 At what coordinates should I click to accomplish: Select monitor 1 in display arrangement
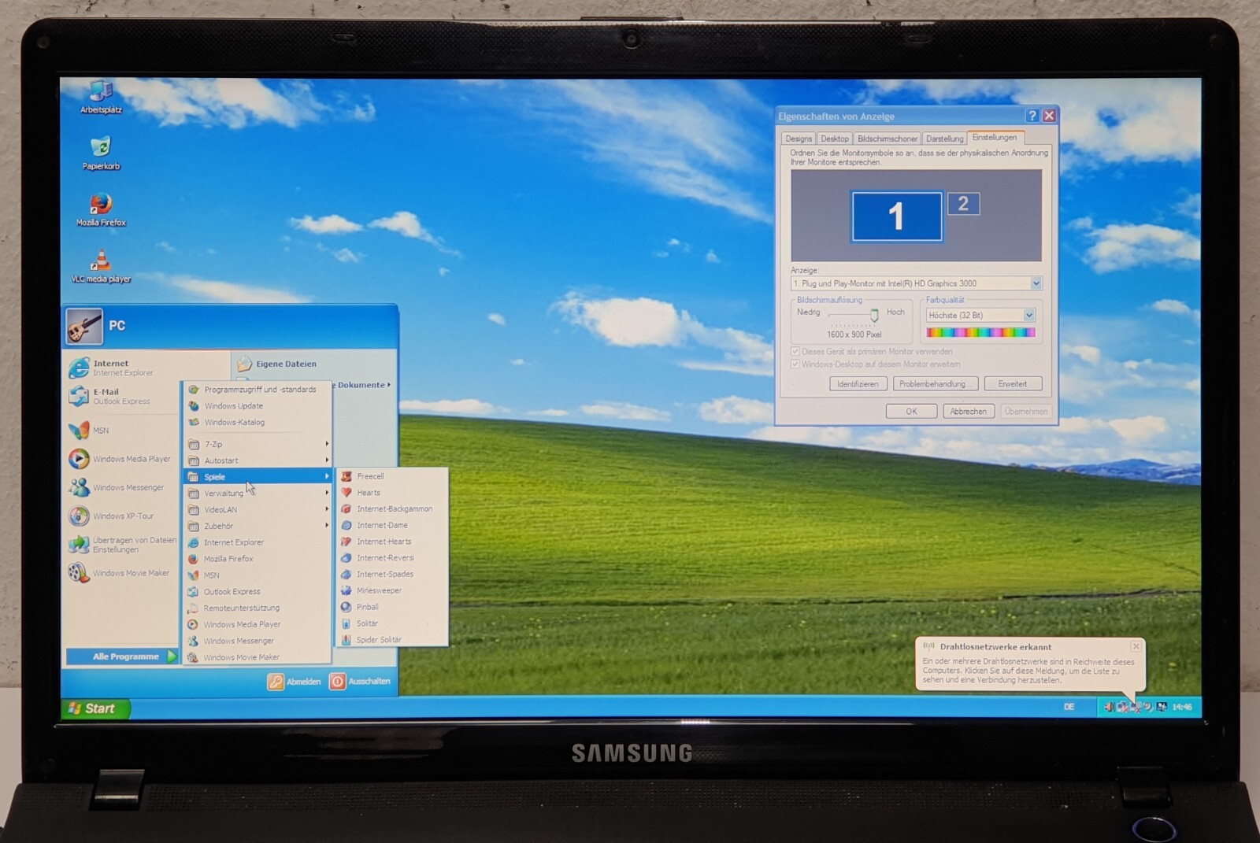tap(896, 216)
